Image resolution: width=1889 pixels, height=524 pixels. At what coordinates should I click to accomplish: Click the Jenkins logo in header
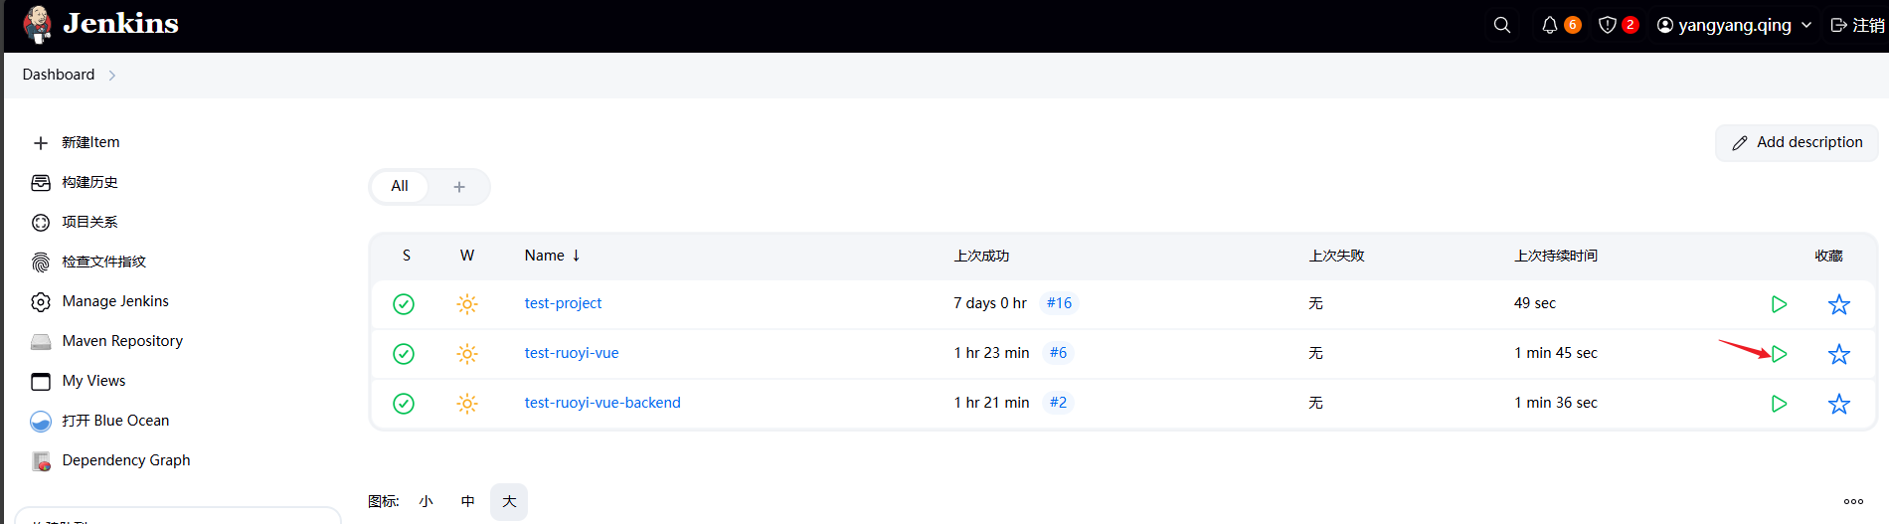coord(100,25)
